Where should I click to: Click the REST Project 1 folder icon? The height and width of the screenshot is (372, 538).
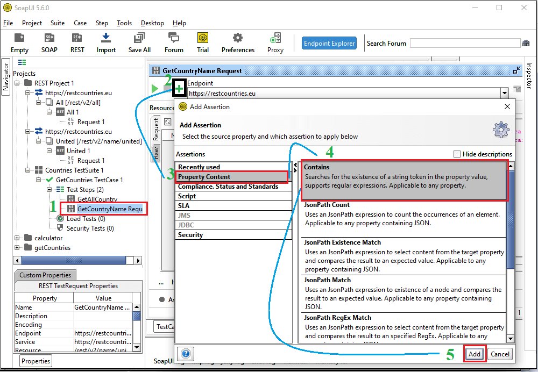click(x=28, y=83)
